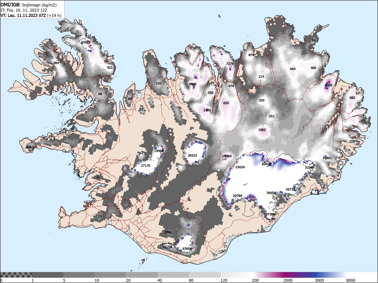Screen dimensions: 378x283
Task: Select the 2360 map value
Action: coord(207,110)
